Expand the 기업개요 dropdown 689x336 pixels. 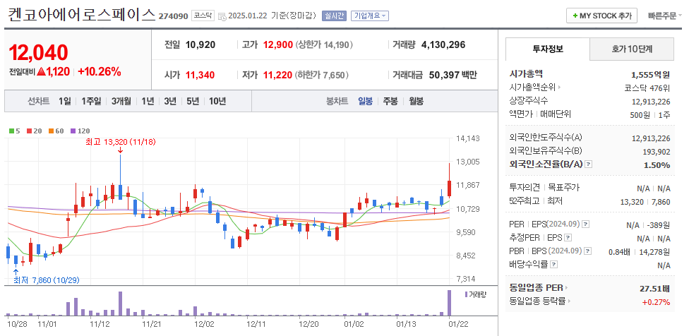(371, 16)
